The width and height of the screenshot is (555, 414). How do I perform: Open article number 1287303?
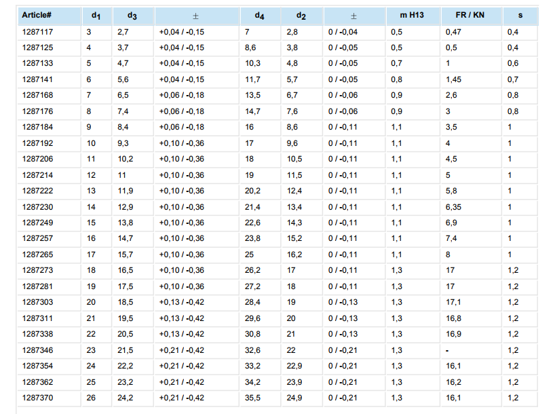pyautogui.click(x=38, y=302)
